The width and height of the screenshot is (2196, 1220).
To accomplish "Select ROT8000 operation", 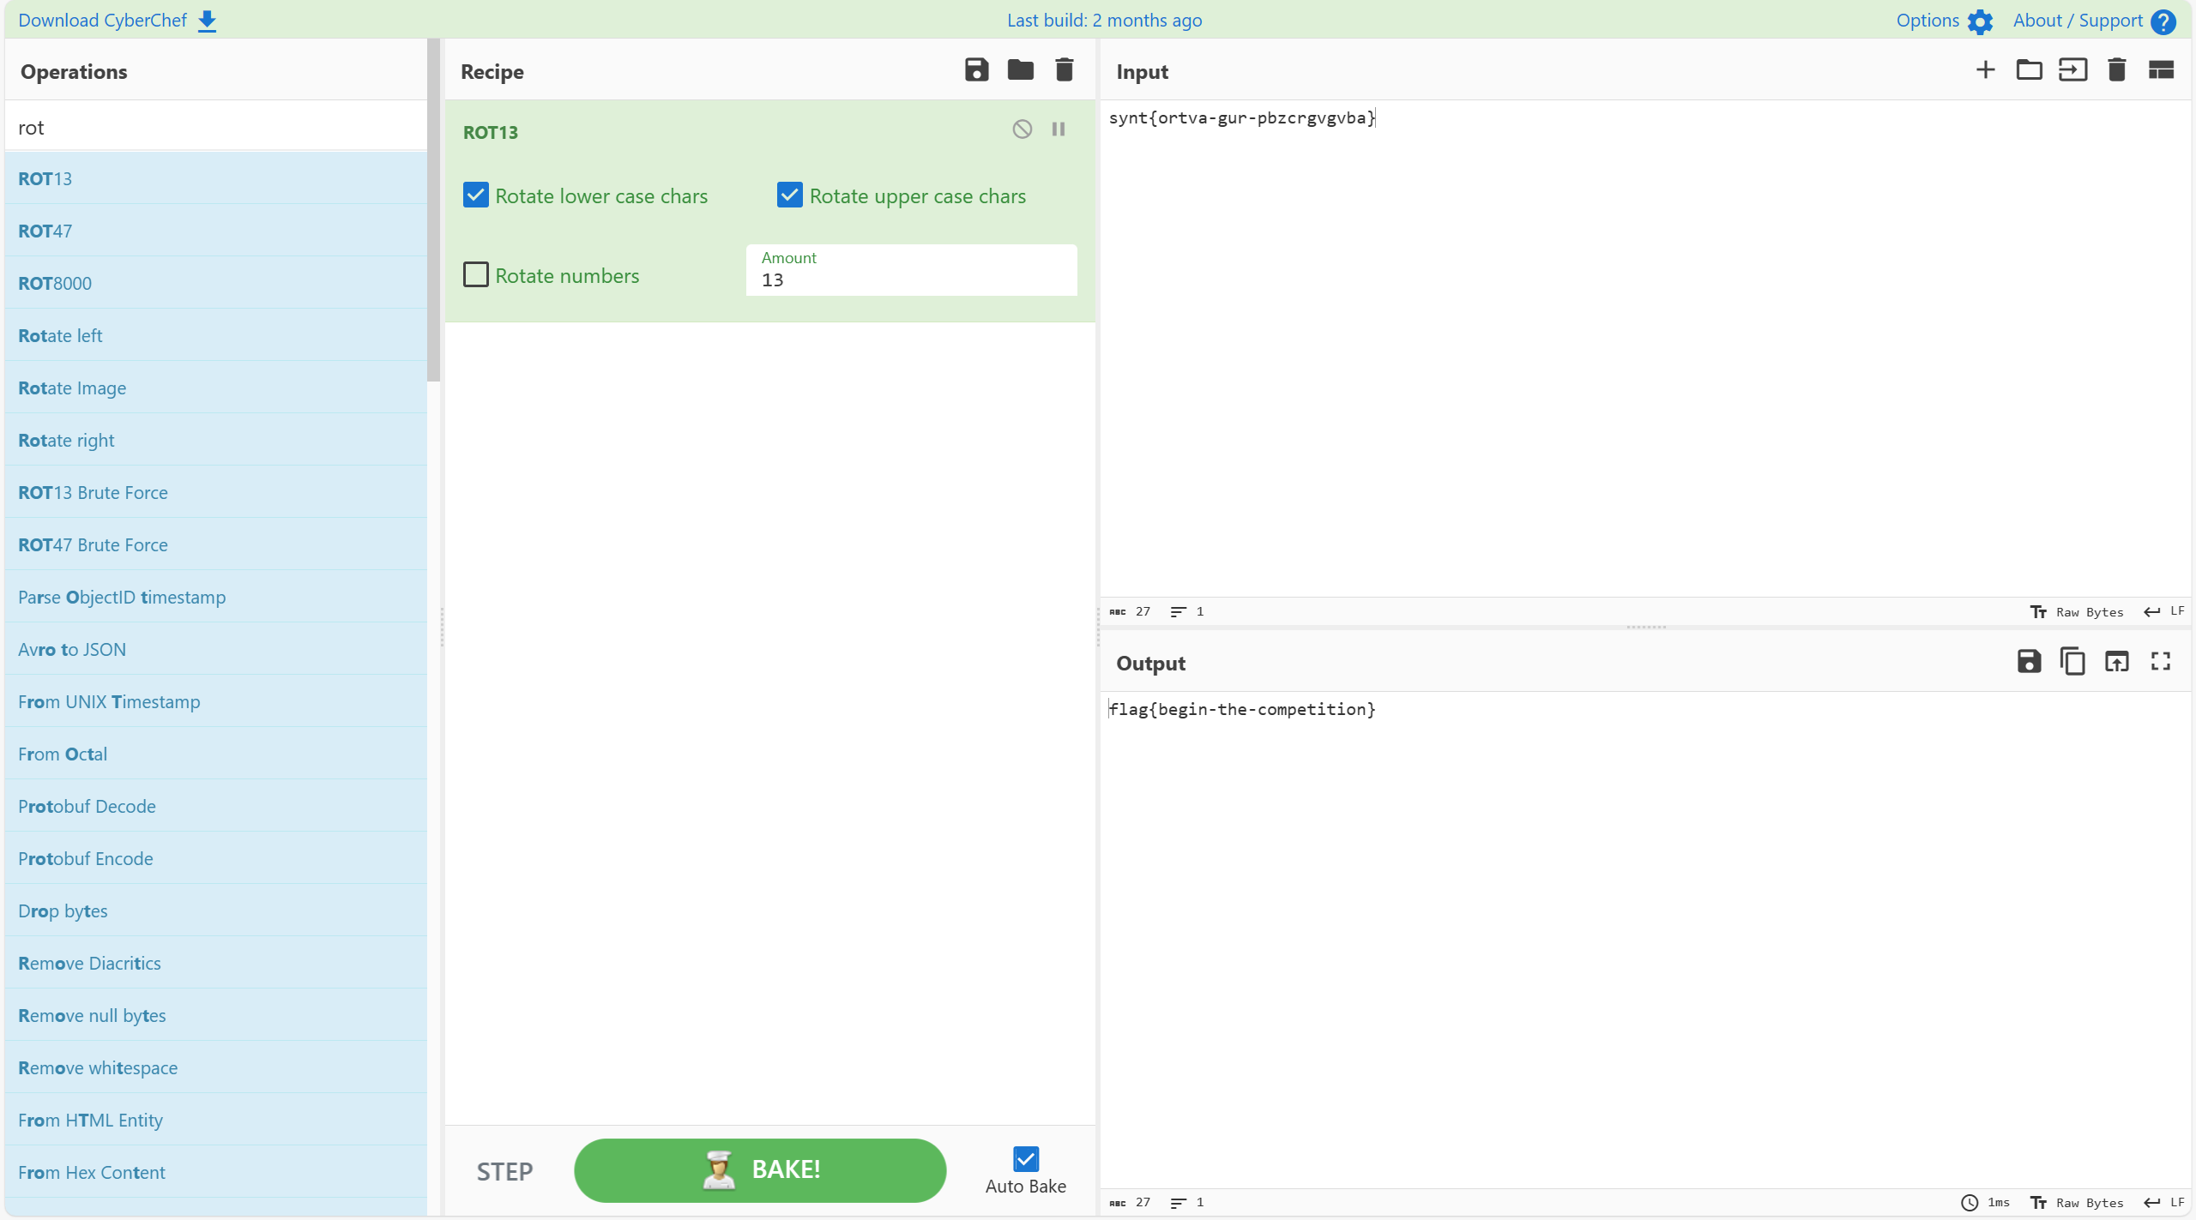I will pos(215,284).
